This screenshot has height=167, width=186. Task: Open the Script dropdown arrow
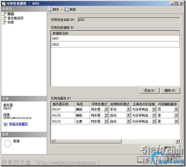[x=62, y=9]
